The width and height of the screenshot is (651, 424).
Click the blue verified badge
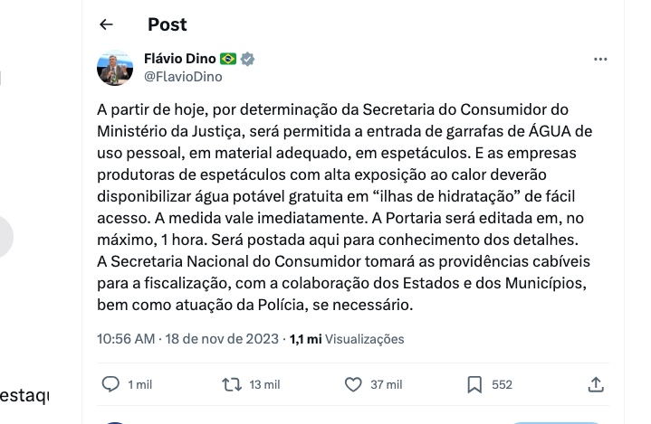247,59
